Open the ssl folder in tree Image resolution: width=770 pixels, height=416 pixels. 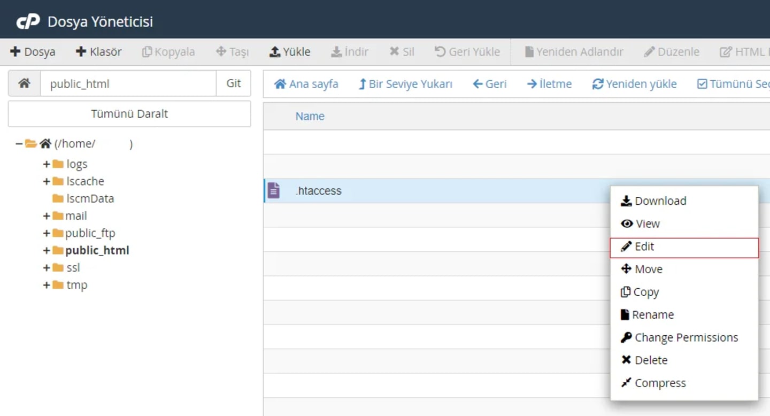click(73, 267)
